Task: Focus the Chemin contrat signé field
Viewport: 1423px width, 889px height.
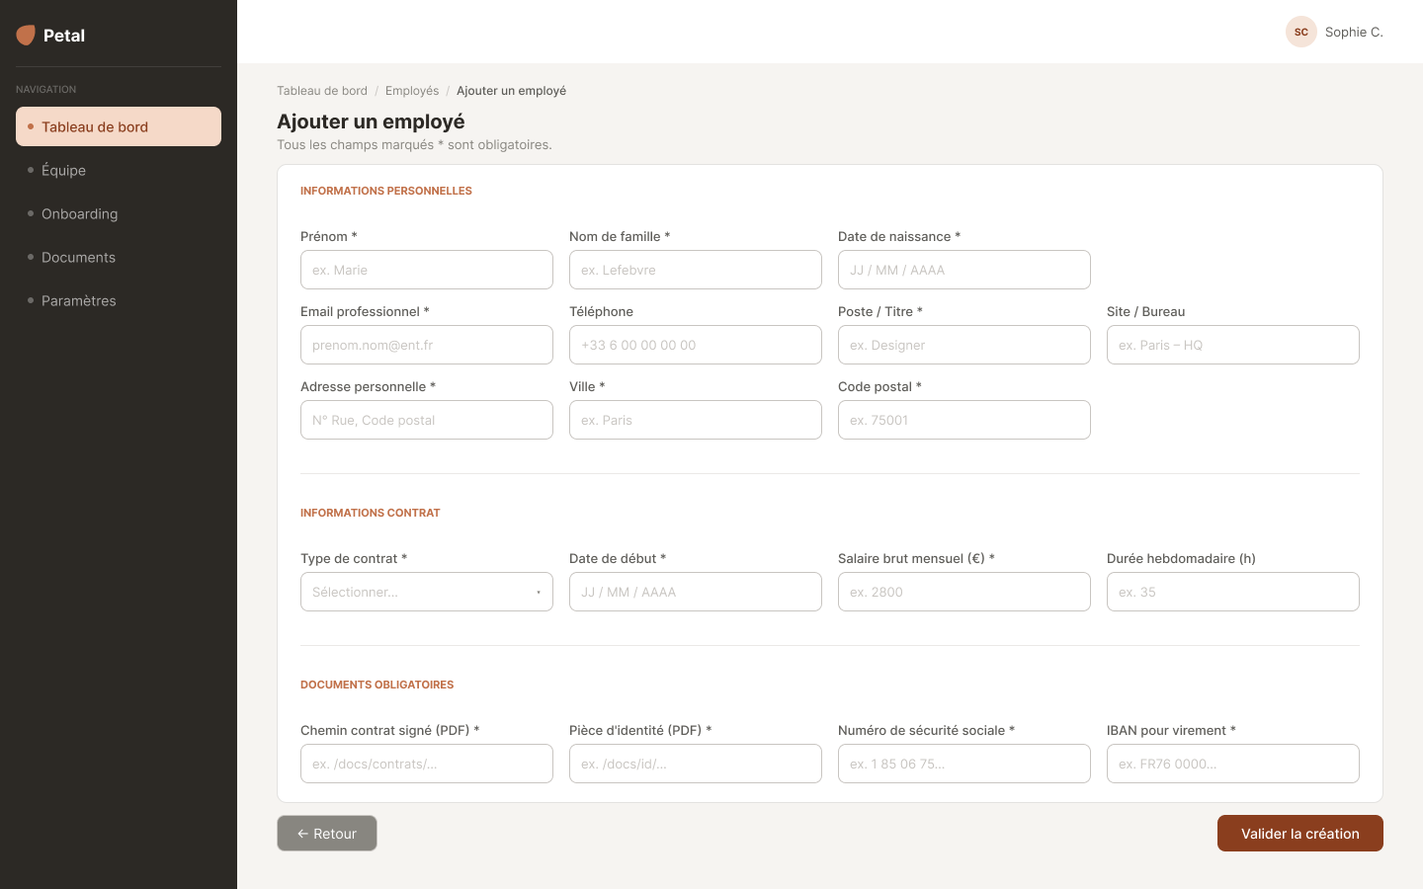Action: (x=427, y=764)
